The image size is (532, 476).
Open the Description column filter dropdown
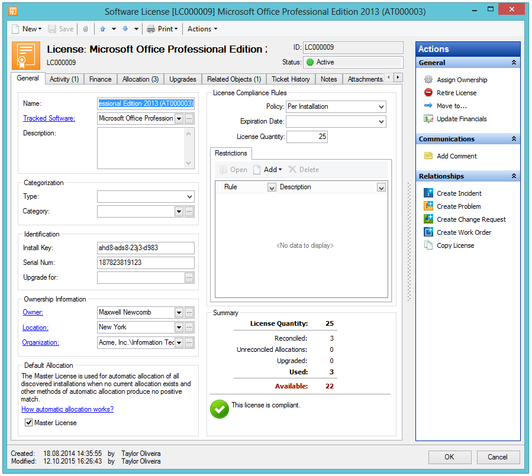click(381, 187)
